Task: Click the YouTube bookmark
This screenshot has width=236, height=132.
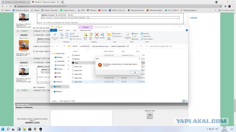Action: click(x=103, y=10)
